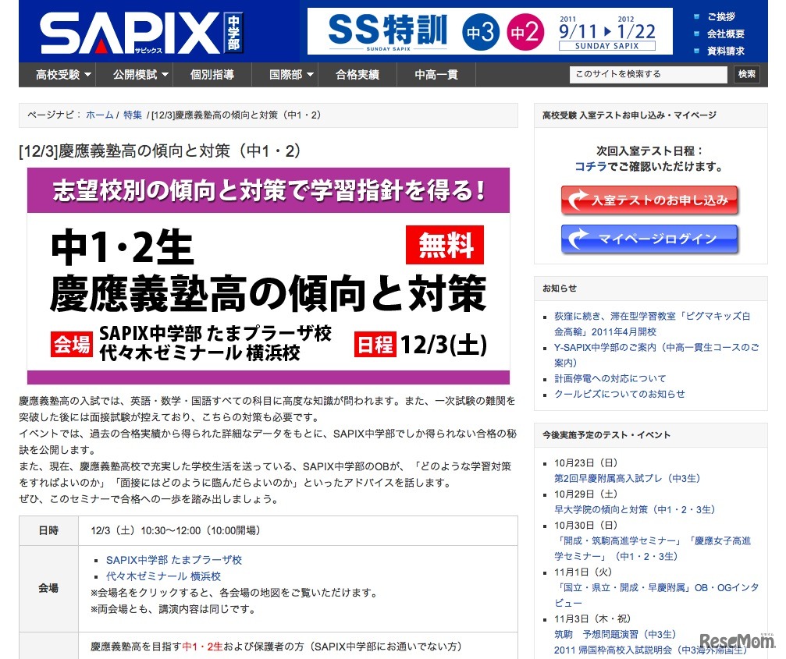Image resolution: width=786 pixels, height=659 pixels.
Task: Expand the 公開模試 menu arrow
Action: (x=165, y=75)
